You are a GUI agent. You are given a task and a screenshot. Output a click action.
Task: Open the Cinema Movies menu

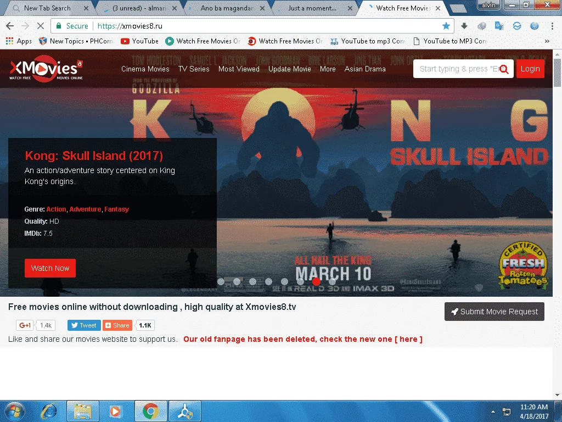(145, 69)
